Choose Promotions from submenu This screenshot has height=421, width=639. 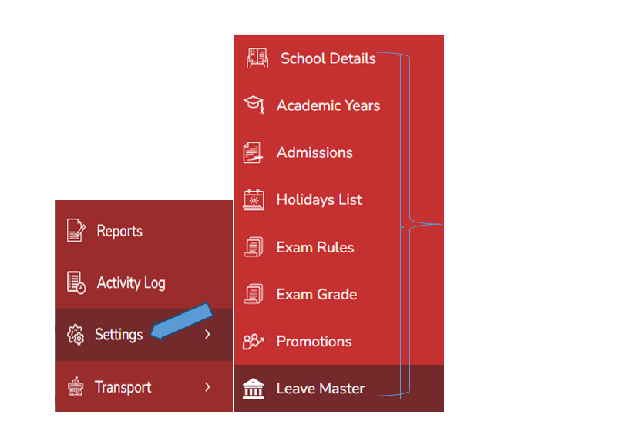[x=338, y=341]
